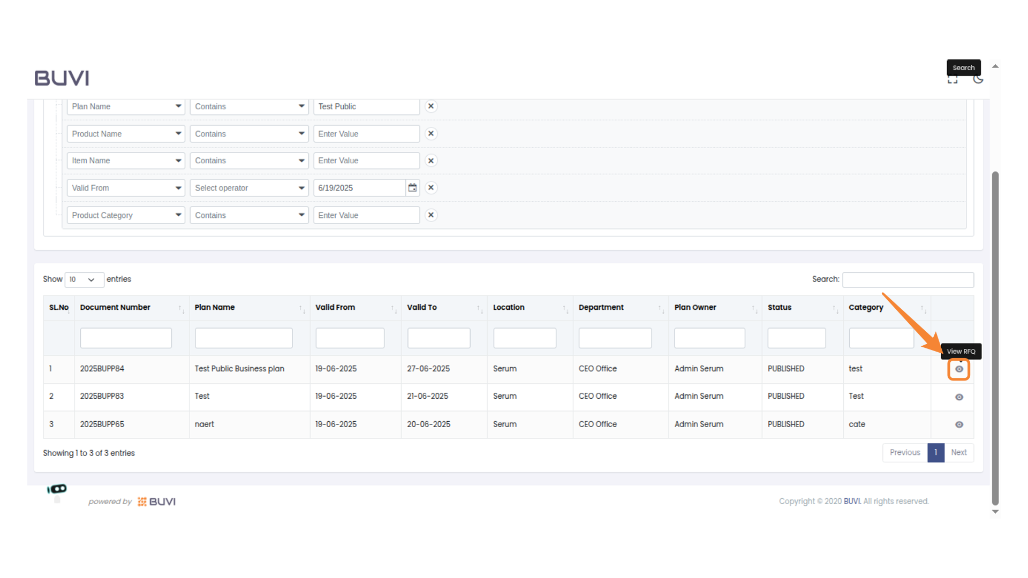Open view icon for document 2025BUPP83
Screen dimensions: 1028x578
[959, 397]
